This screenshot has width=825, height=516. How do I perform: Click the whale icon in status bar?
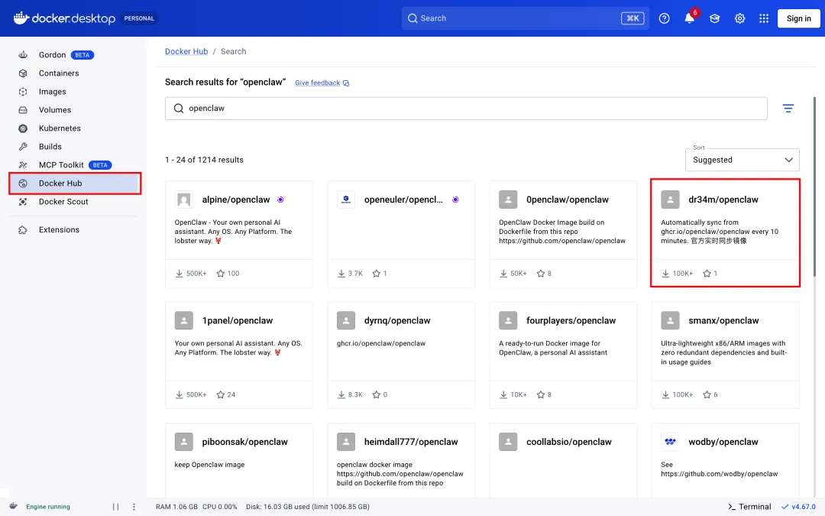[14, 507]
